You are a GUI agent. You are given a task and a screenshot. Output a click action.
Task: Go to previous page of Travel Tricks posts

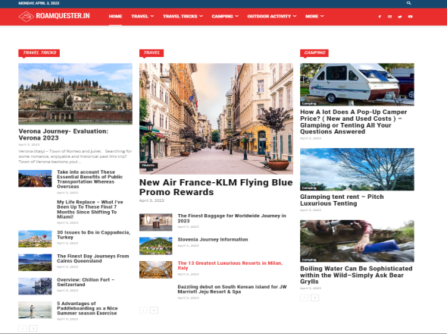tap(23, 329)
